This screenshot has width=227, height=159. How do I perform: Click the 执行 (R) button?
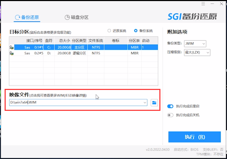coord(194,137)
